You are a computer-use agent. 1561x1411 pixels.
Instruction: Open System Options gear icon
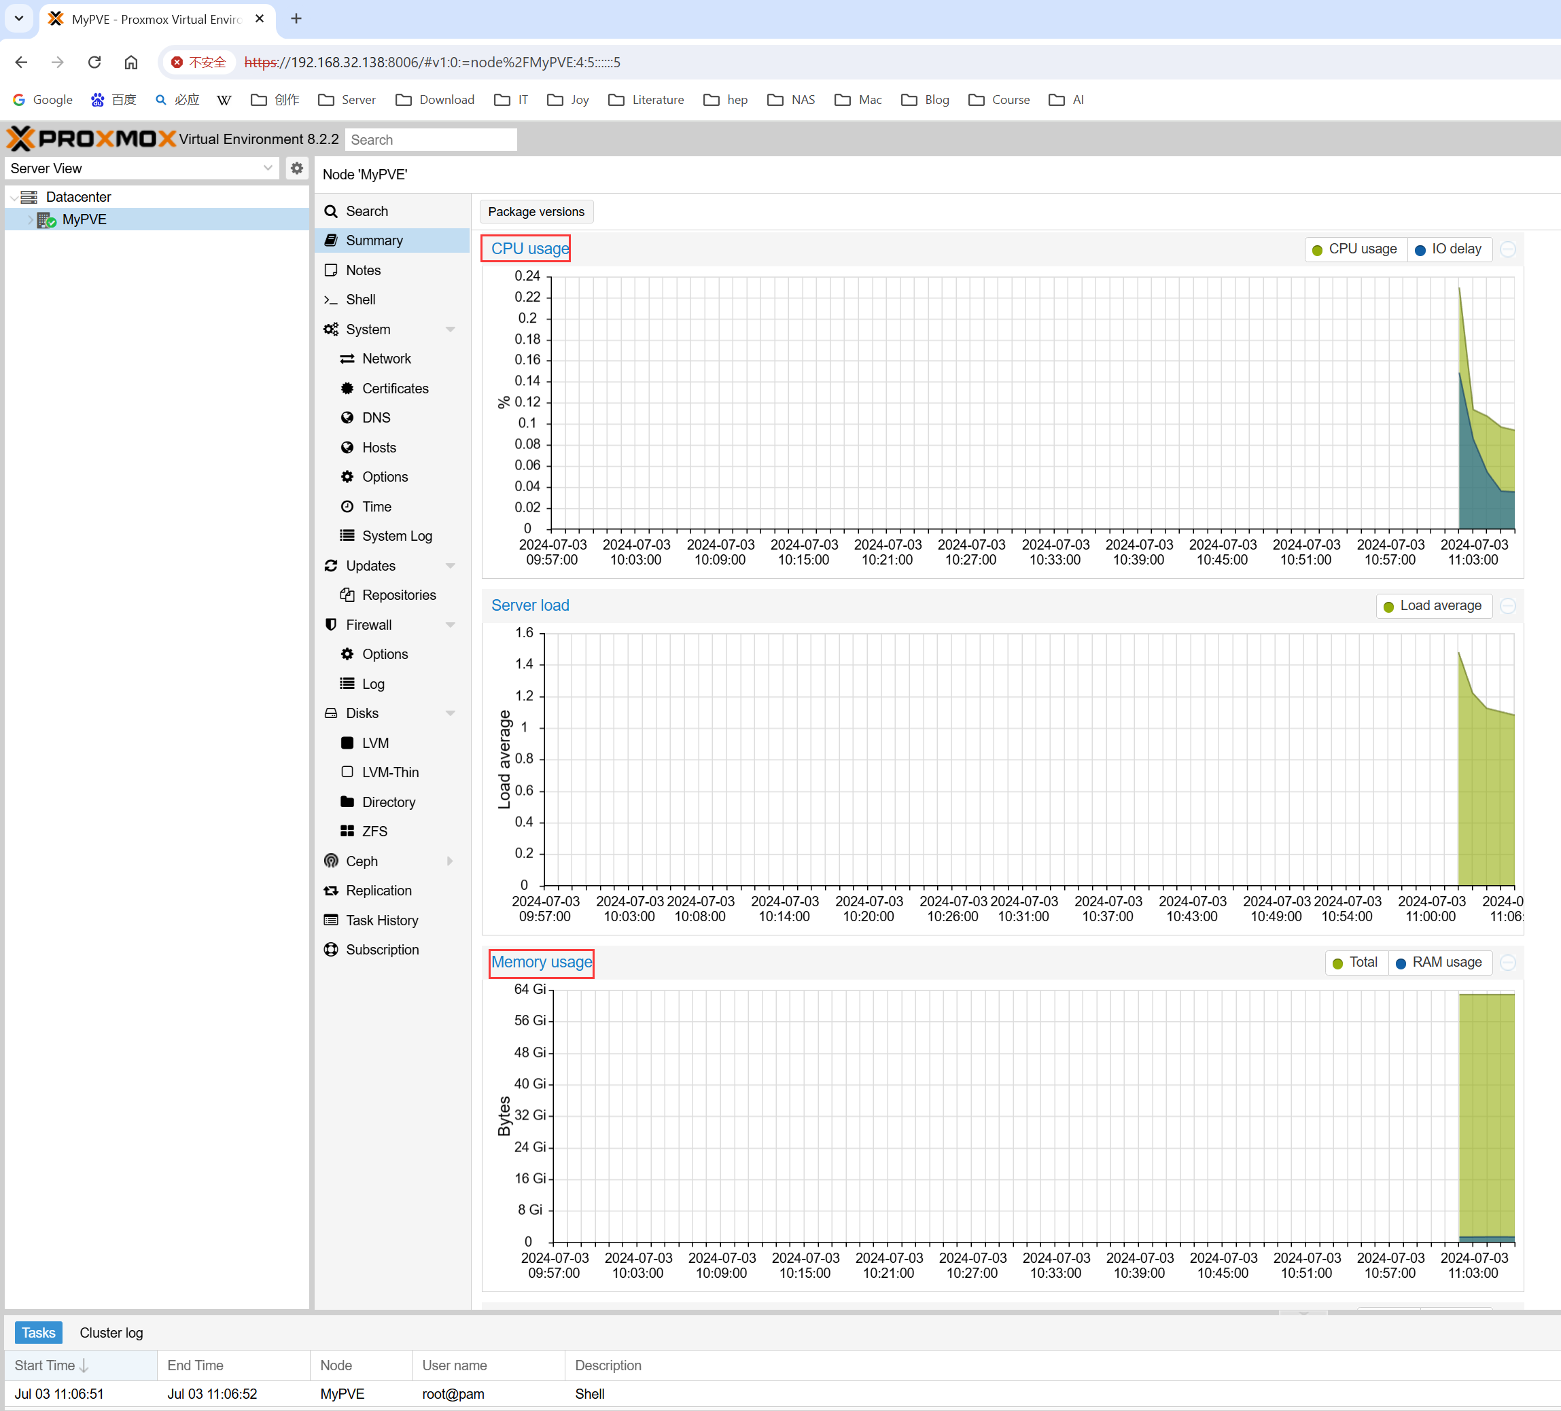[x=347, y=477]
